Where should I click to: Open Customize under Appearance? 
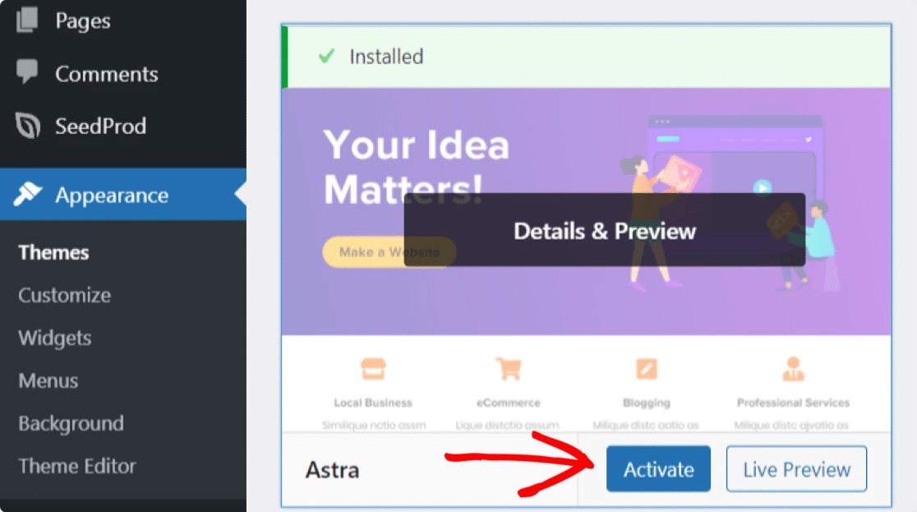(64, 295)
